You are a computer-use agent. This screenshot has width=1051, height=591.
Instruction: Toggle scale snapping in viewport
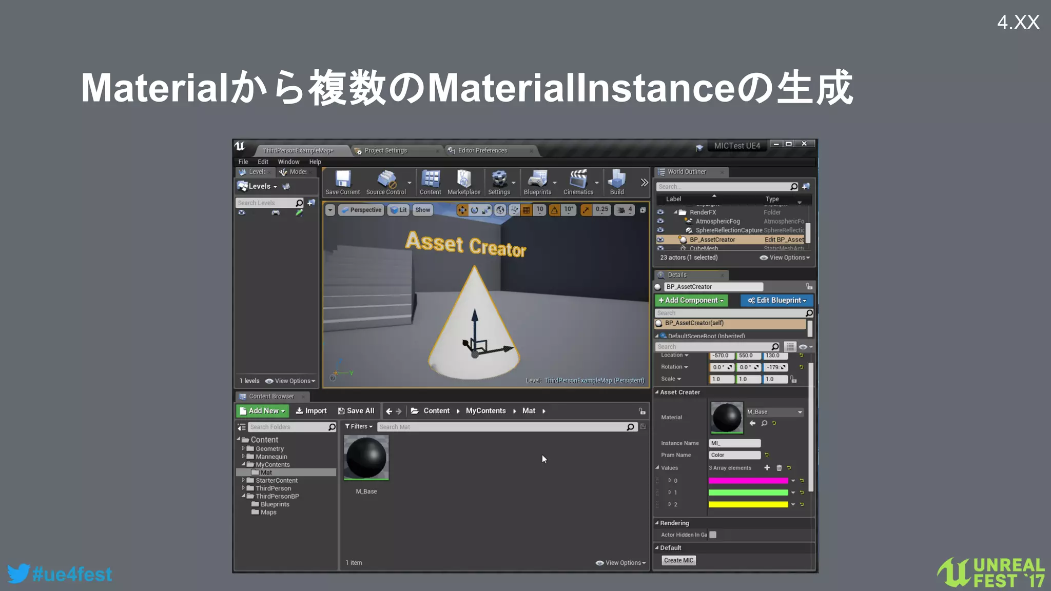[586, 210]
